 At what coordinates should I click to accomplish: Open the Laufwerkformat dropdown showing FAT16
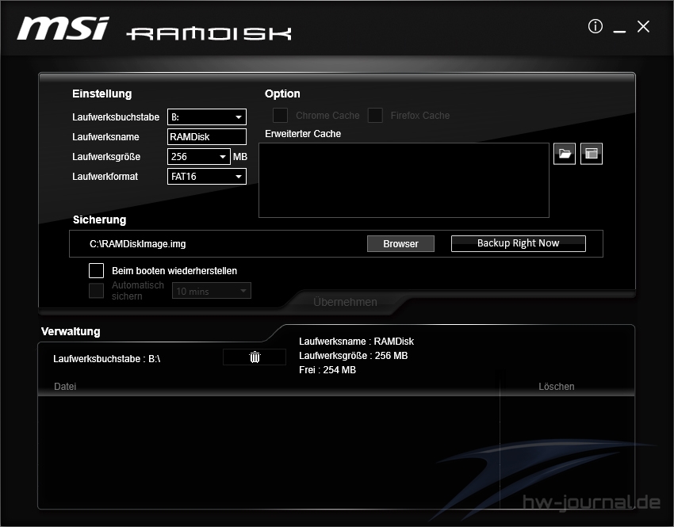coord(207,176)
